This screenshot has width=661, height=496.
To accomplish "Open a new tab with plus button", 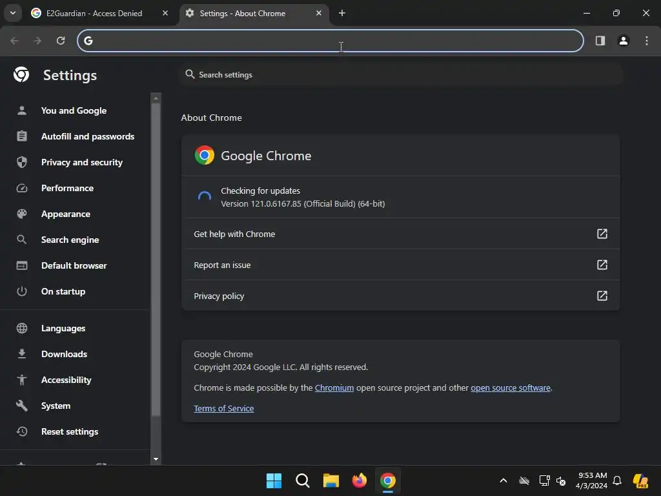I will [342, 13].
